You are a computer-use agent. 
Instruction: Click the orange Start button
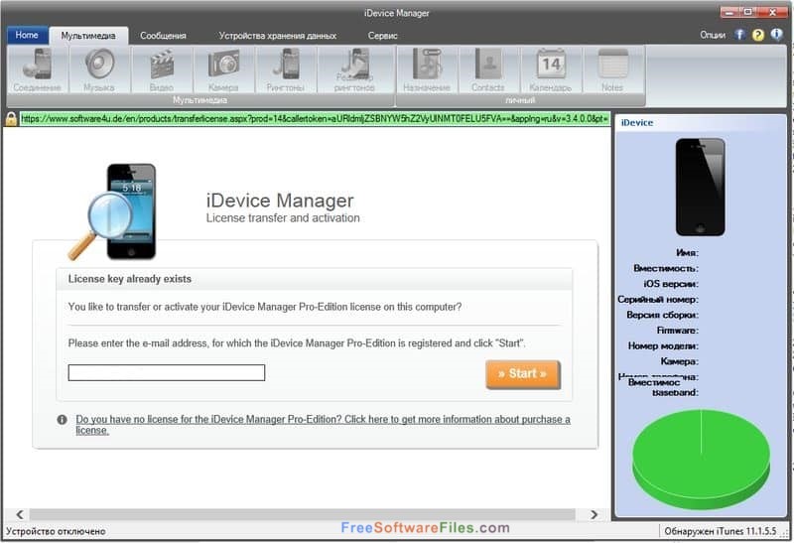tap(523, 374)
